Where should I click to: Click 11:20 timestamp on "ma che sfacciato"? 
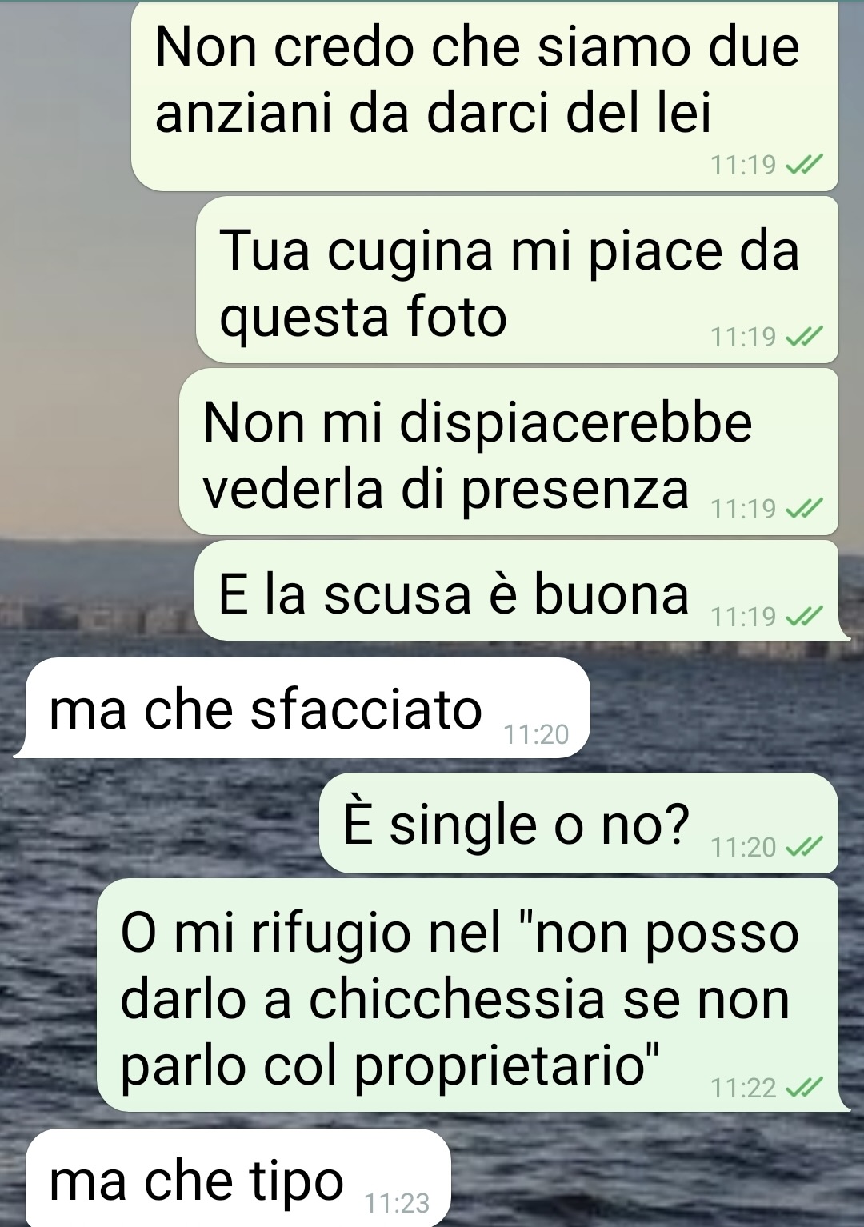[x=536, y=734]
